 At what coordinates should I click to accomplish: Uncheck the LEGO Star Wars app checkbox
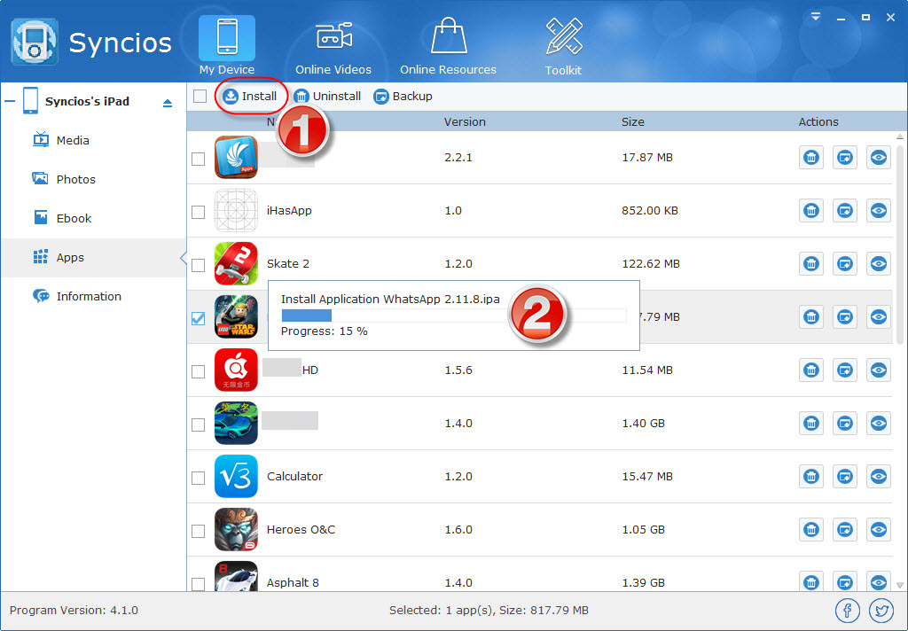(x=198, y=318)
